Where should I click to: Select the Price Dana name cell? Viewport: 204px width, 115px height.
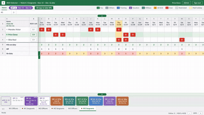[x=17, y=35]
